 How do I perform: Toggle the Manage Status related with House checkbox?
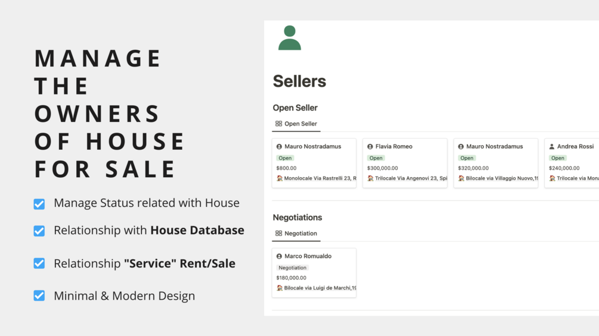(39, 204)
